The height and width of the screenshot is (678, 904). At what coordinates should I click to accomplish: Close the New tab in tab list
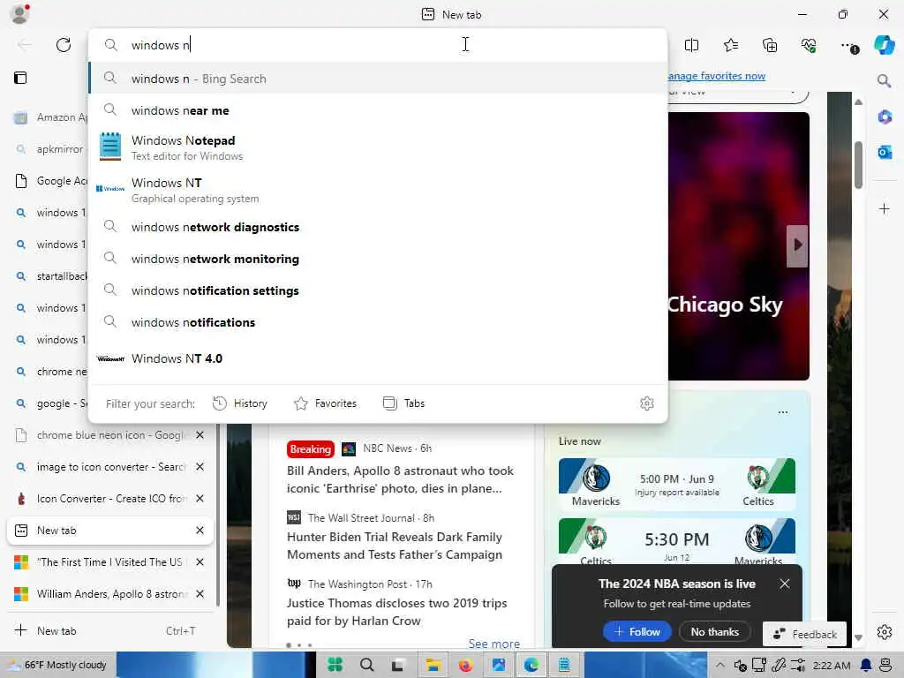200,531
